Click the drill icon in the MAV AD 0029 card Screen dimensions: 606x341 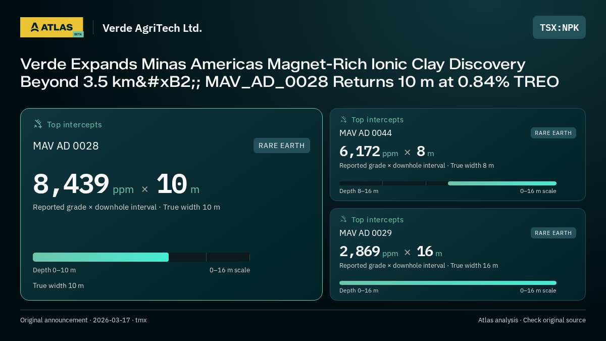click(343, 219)
